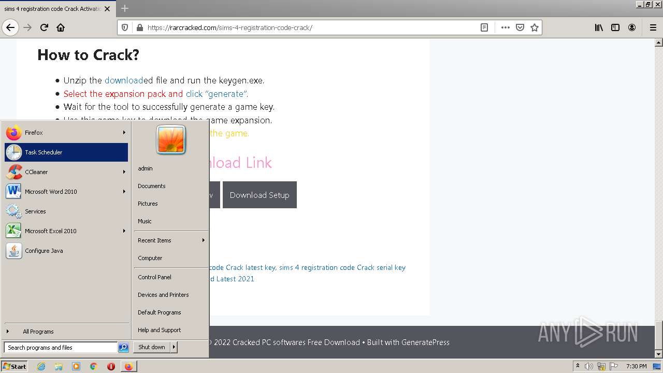Open Chrome taskbar icon
This screenshot has height=373, width=663.
(94, 366)
